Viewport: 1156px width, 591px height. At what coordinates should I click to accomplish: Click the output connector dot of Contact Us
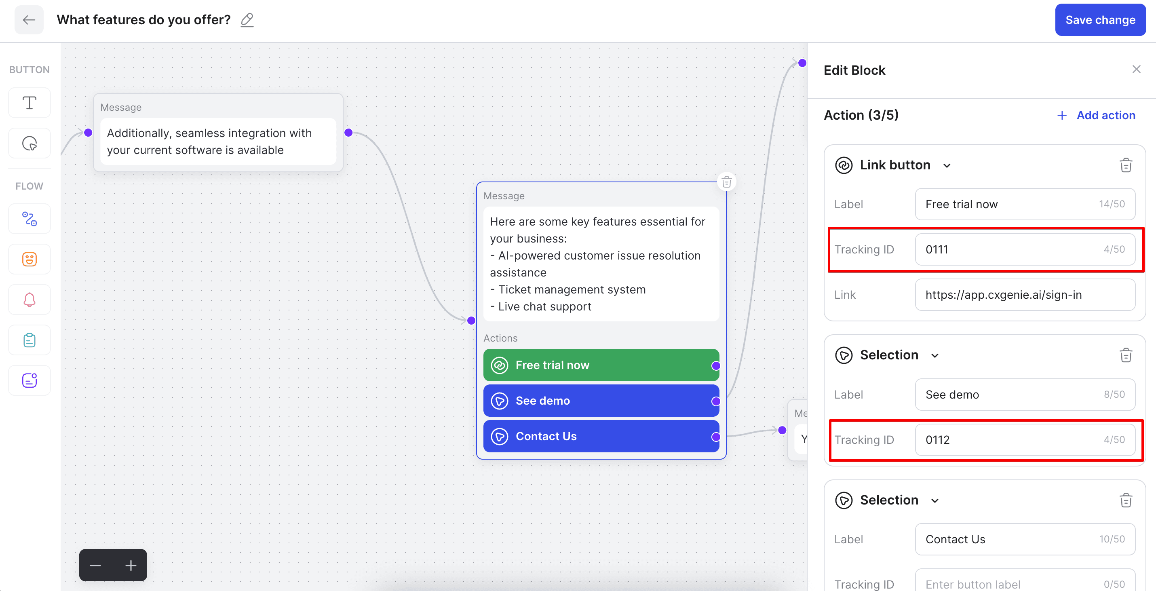pos(716,437)
